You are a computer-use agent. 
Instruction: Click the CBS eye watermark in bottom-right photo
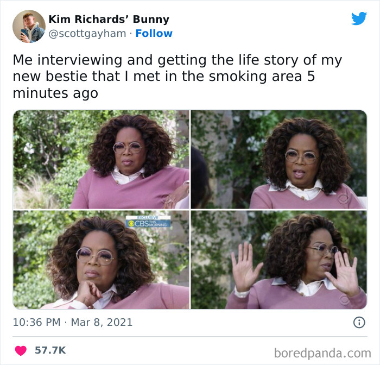point(345,299)
